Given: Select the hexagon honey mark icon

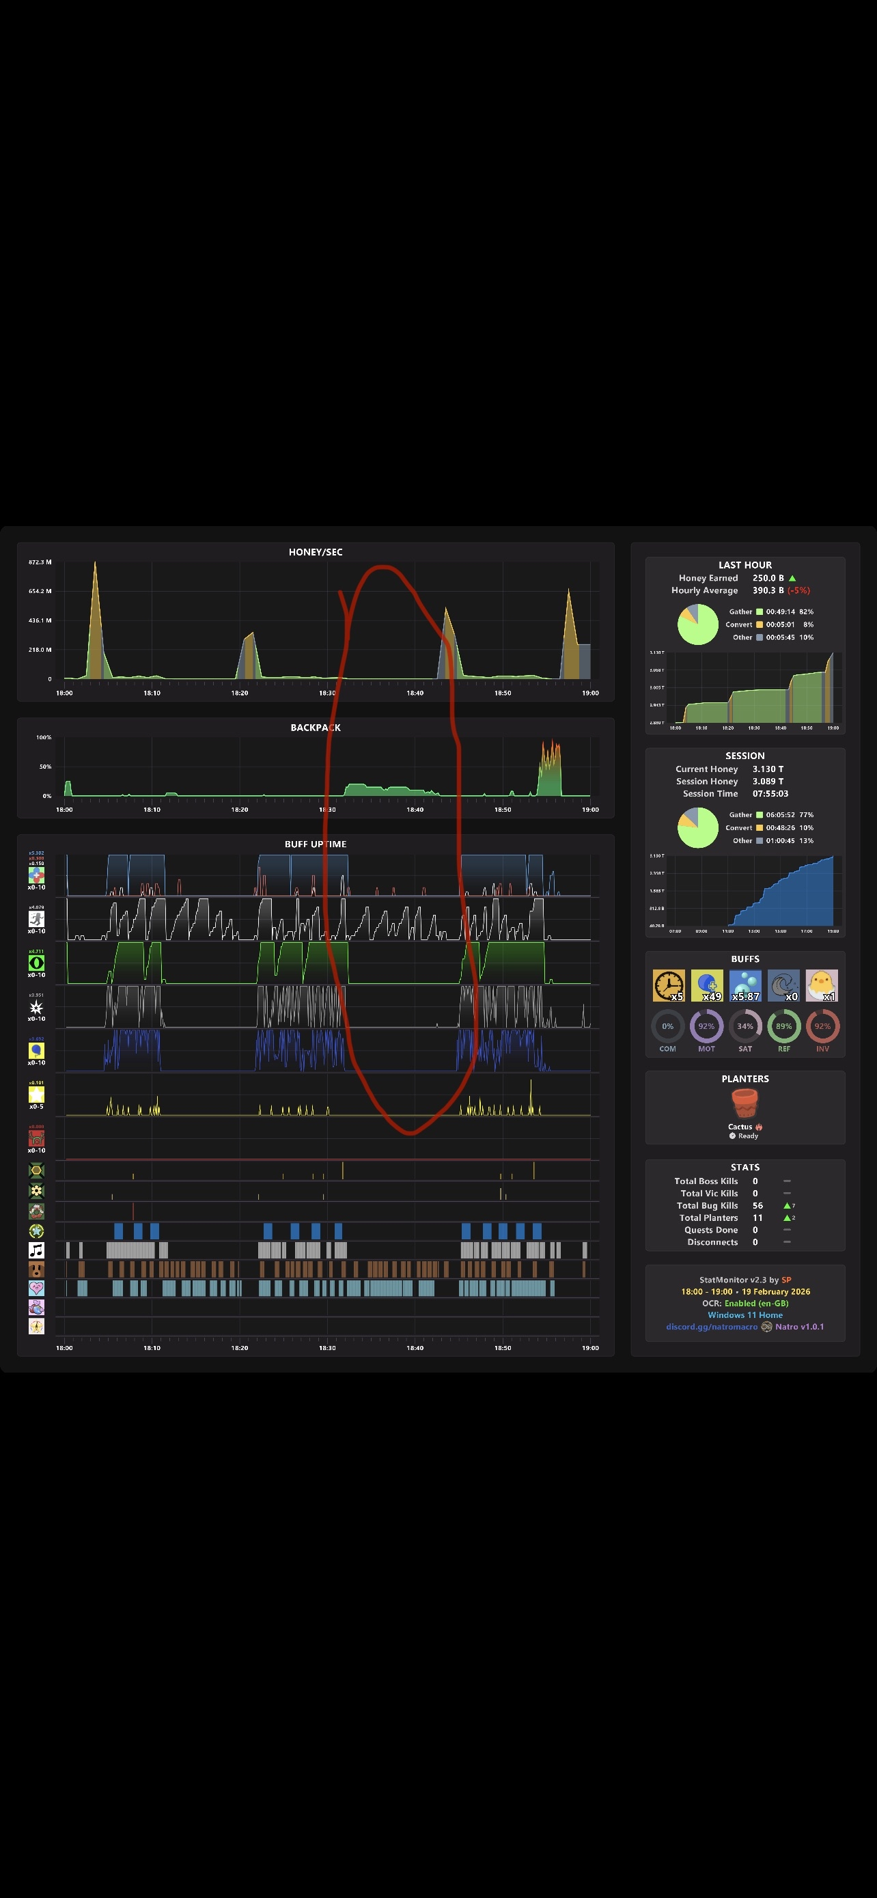Looking at the screenshot, I should pos(36,1170).
